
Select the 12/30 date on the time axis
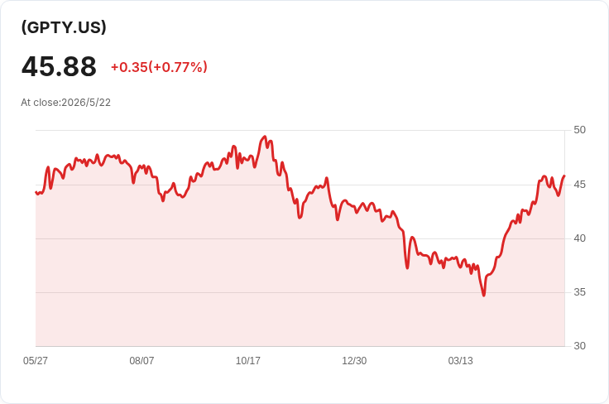[354, 361]
